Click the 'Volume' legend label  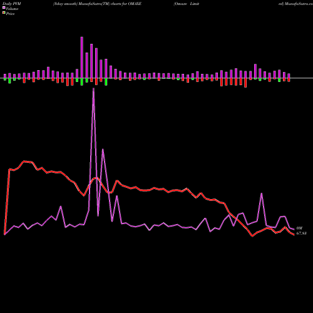12,9
